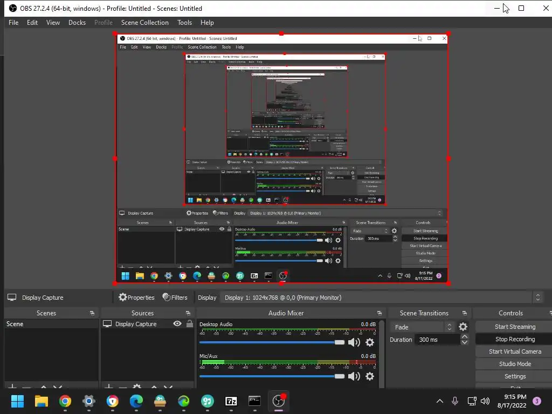Open the Tools menu
Image resolution: width=552 pixels, height=414 pixels.
[x=184, y=23]
